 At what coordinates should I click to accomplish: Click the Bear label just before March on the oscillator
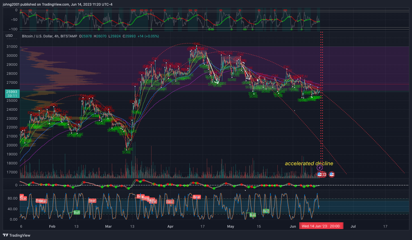click(92, 201)
